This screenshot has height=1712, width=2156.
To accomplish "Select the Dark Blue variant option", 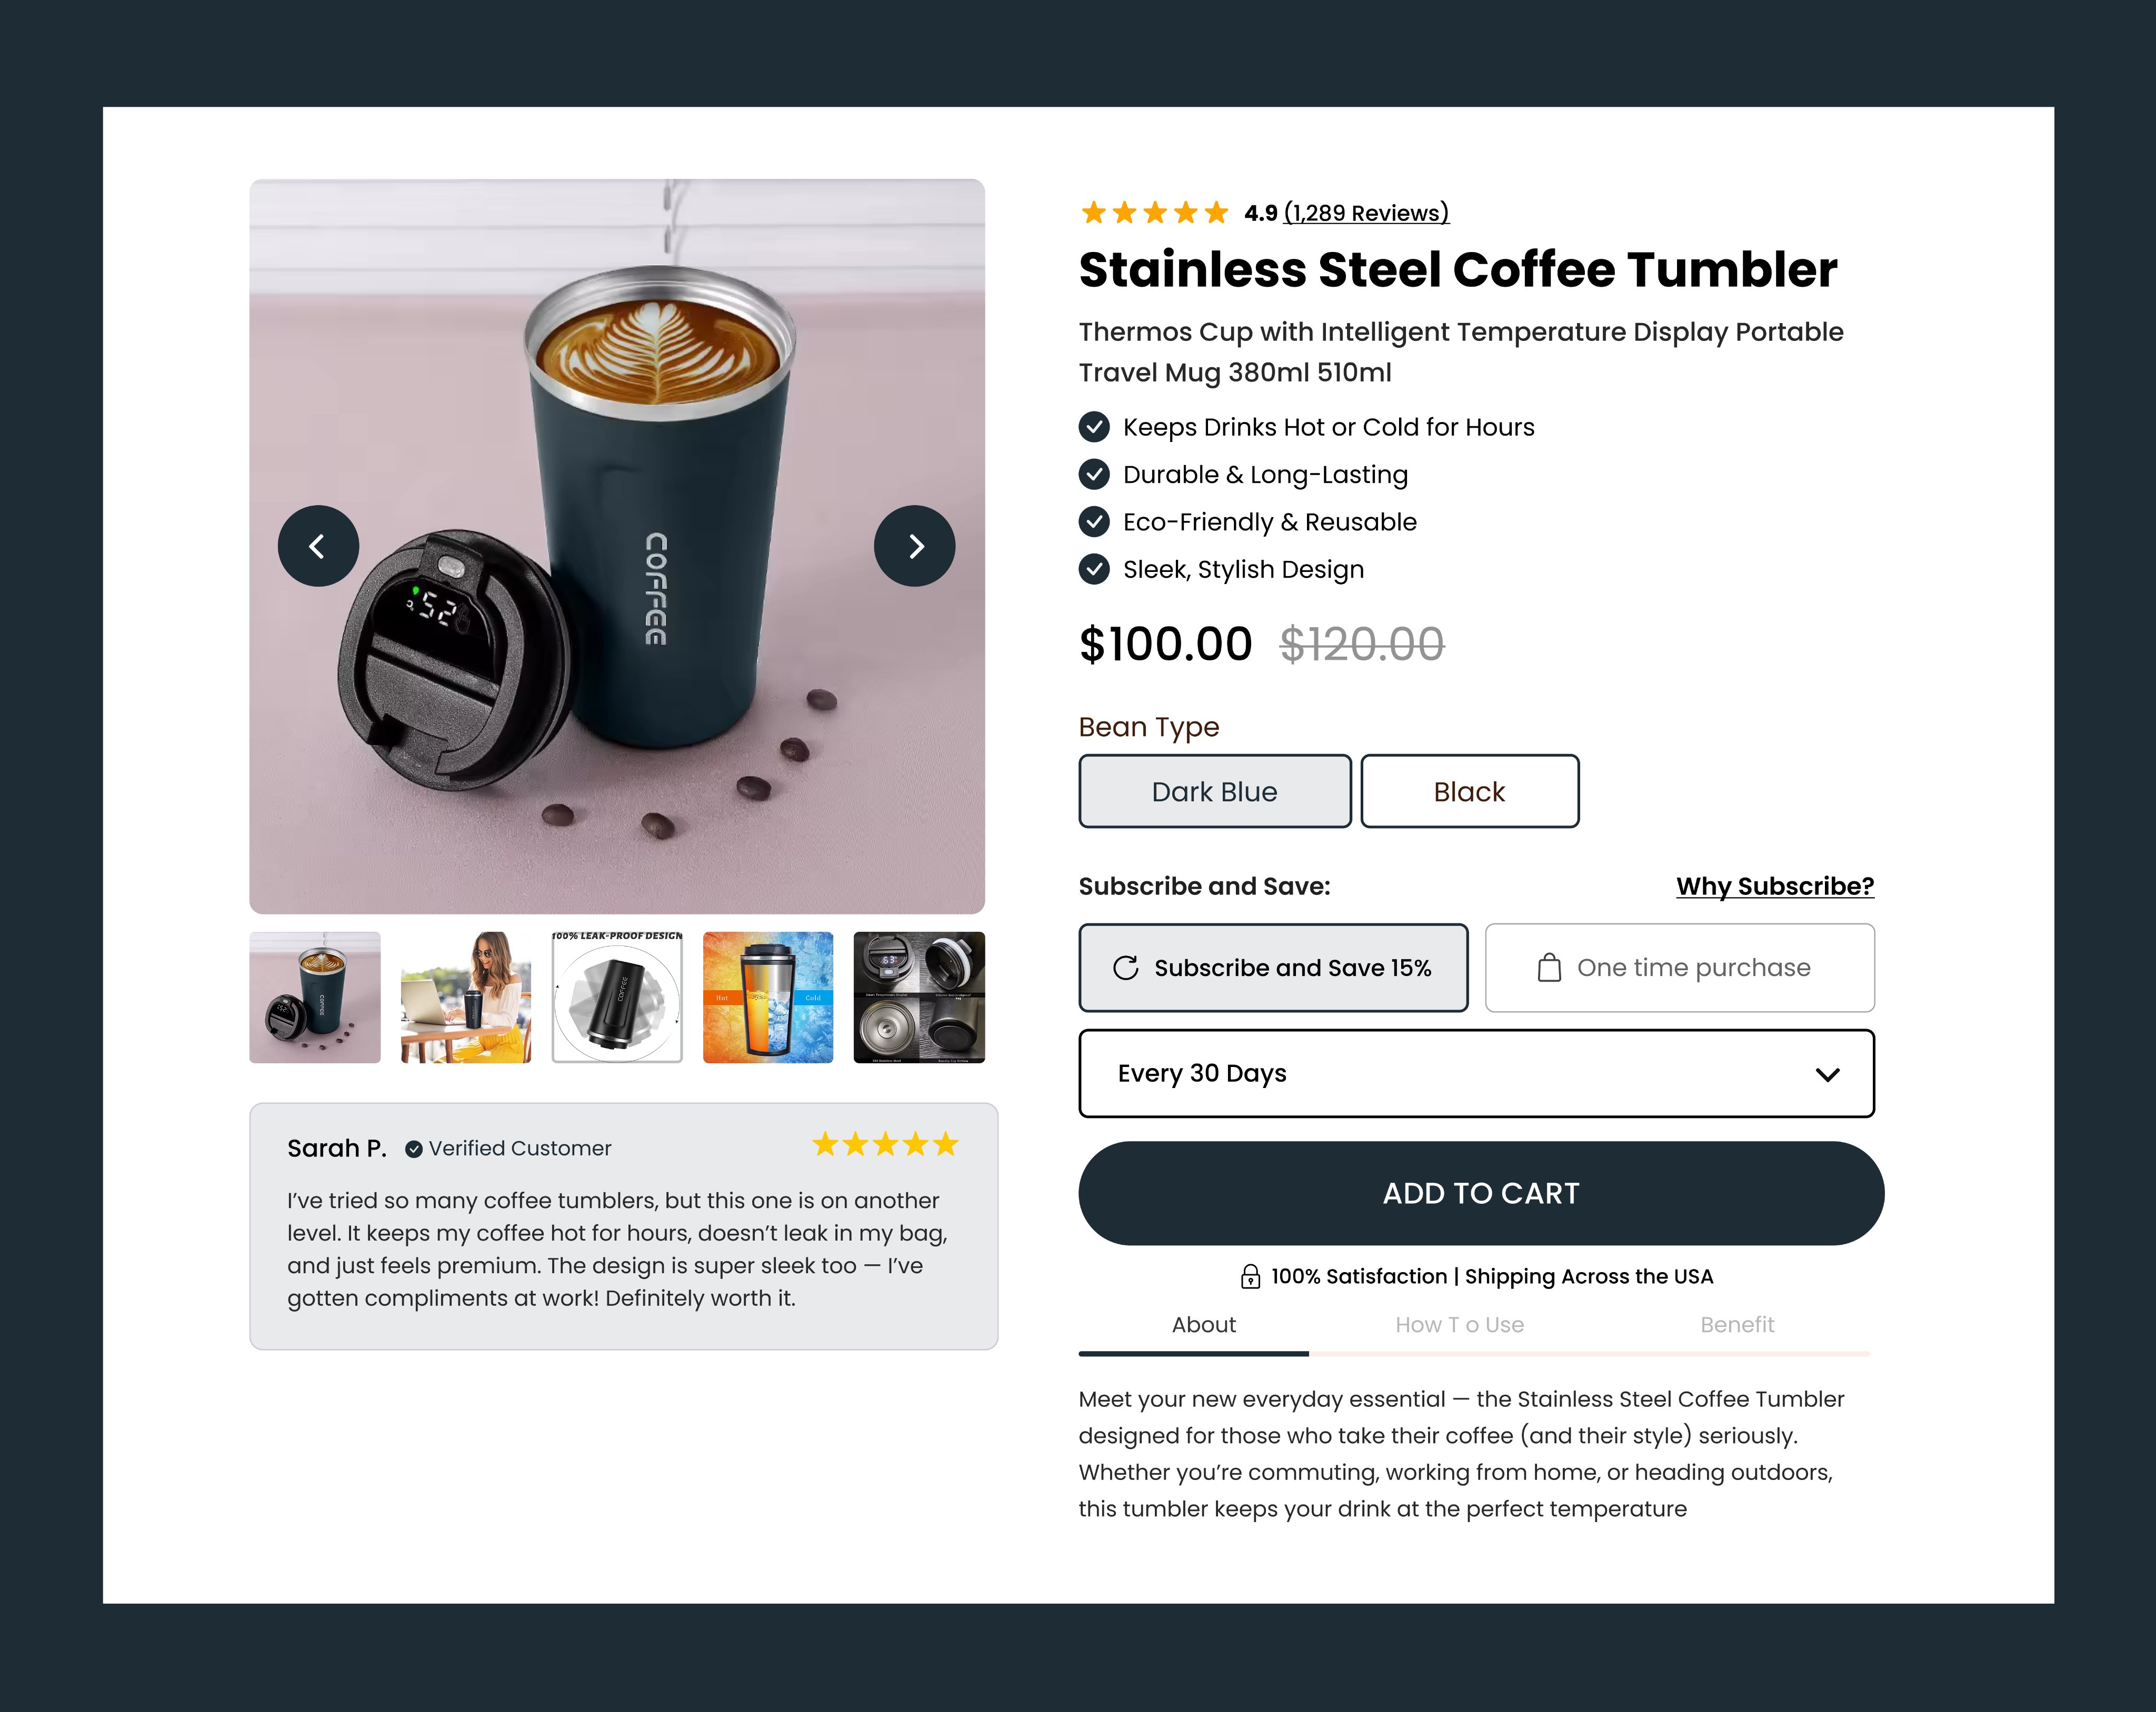I will pyautogui.click(x=1214, y=791).
